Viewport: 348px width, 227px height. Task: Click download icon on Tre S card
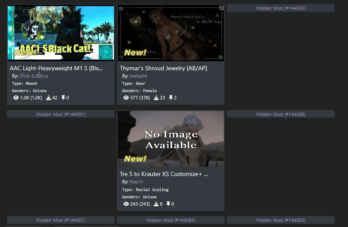click(156, 204)
